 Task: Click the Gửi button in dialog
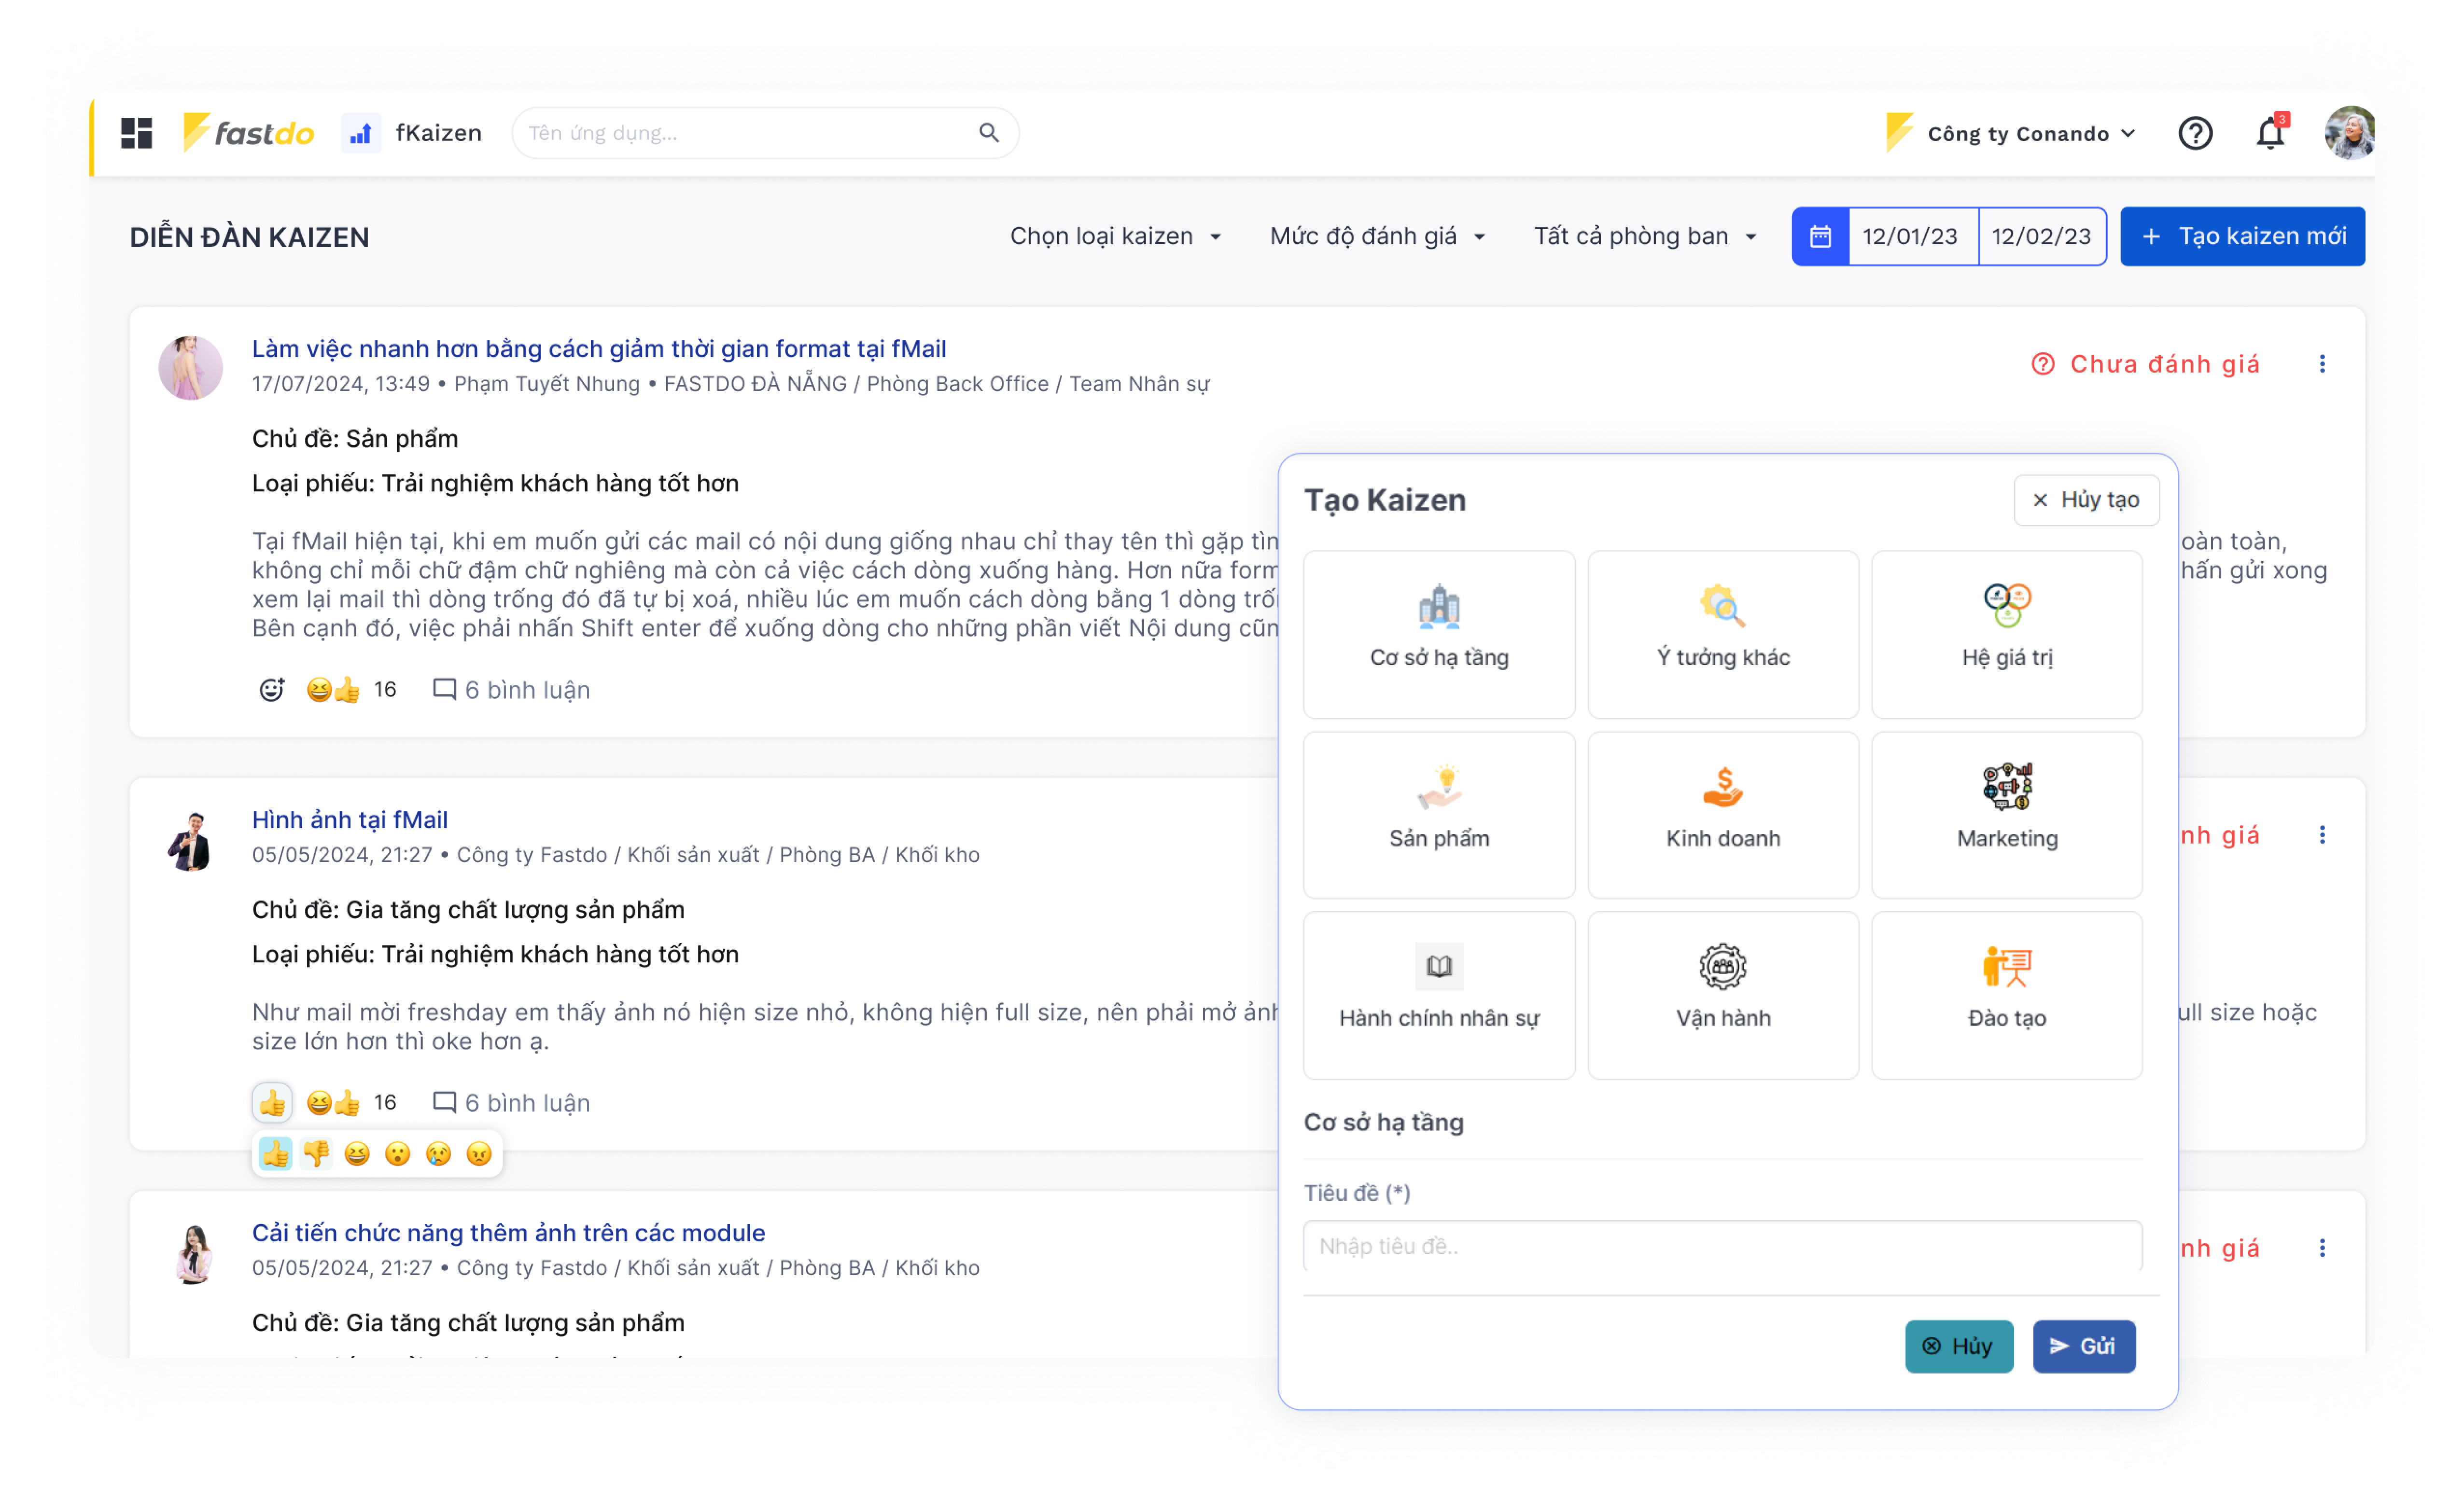click(2084, 1346)
